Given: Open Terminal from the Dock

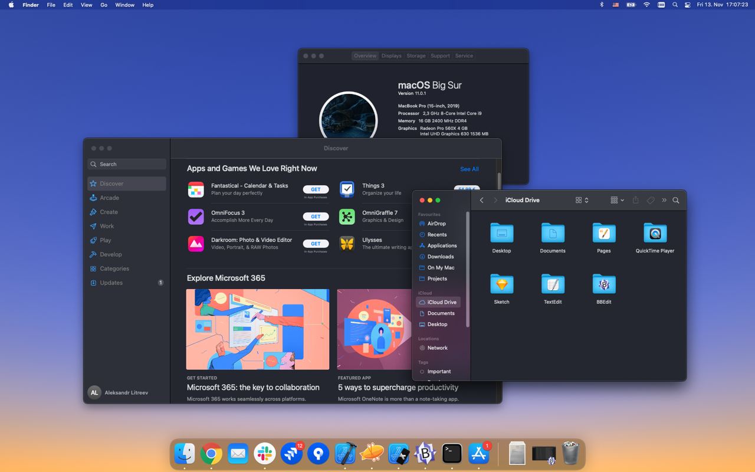Looking at the screenshot, I should click(452, 453).
